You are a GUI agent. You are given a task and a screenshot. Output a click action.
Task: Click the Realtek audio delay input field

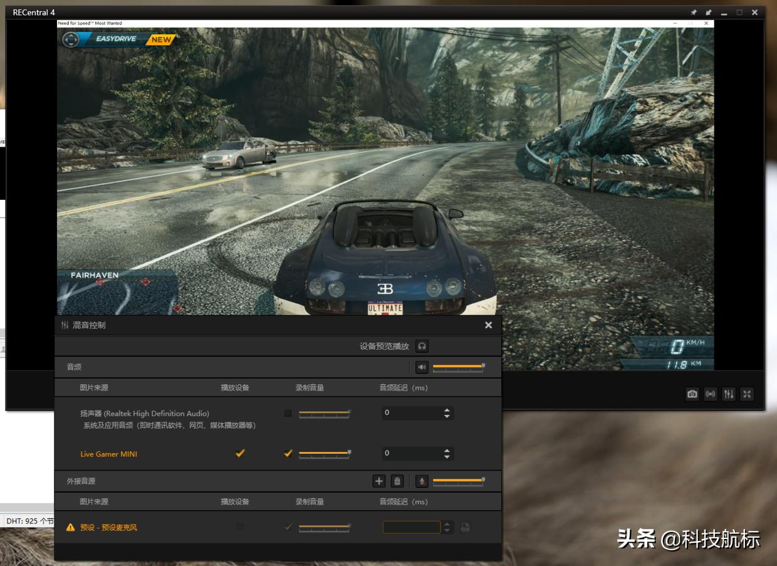411,413
